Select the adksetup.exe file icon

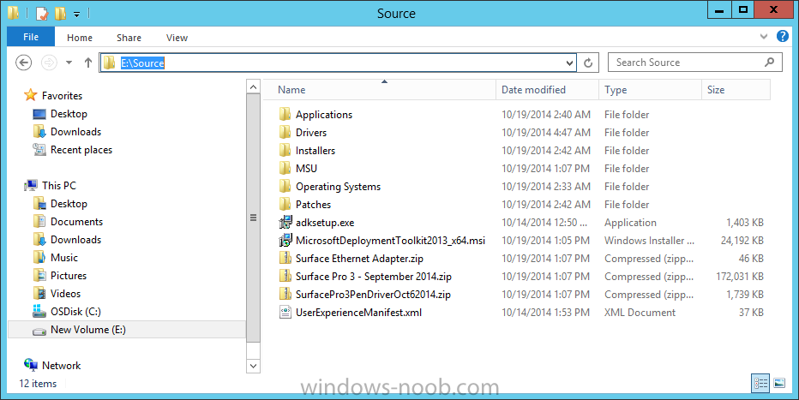coord(285,223)
